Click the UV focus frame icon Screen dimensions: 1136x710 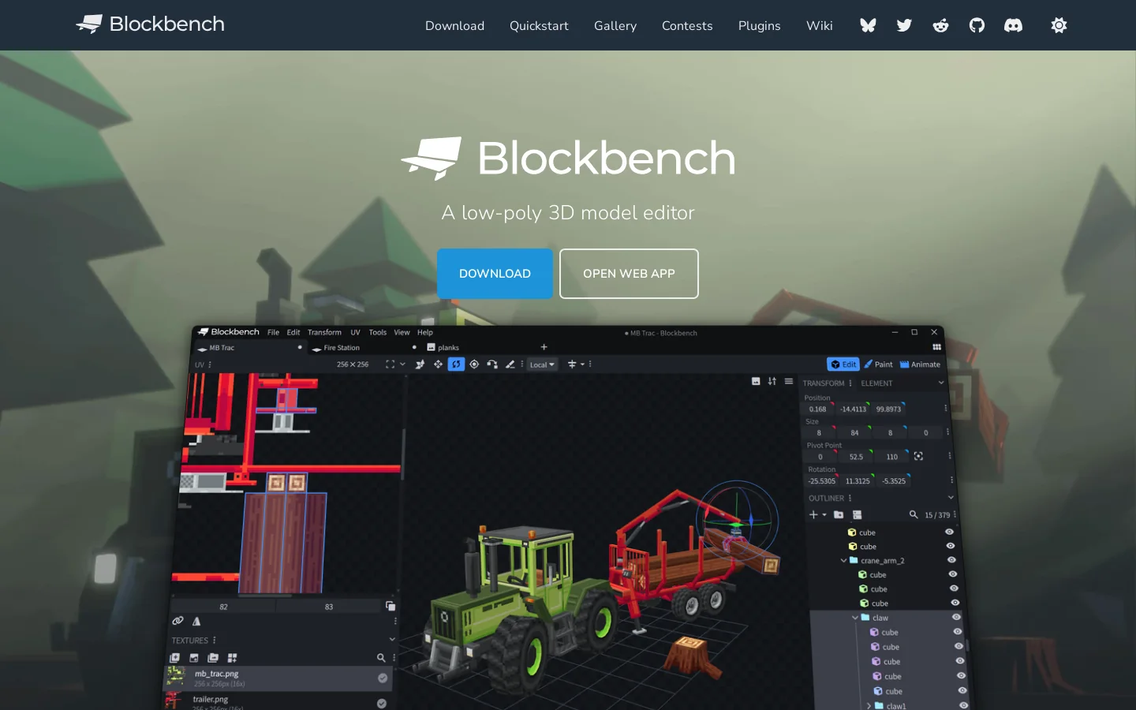tap(390, 364)
